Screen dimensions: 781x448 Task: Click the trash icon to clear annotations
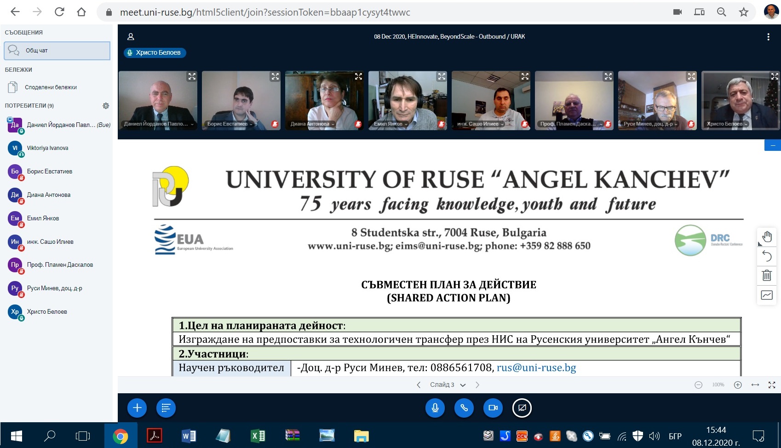coord(767,276)
